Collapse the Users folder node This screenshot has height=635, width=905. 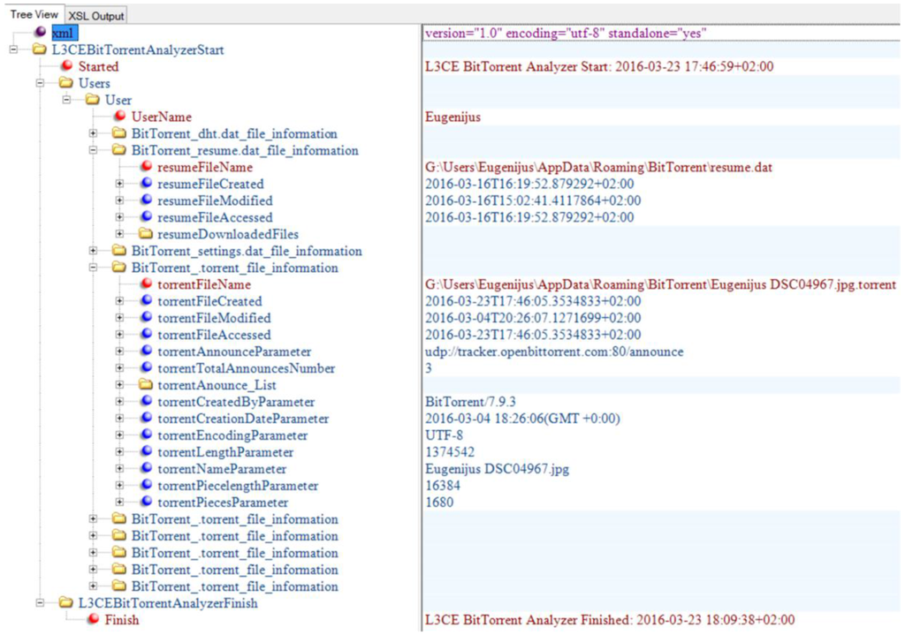[41, 83]
